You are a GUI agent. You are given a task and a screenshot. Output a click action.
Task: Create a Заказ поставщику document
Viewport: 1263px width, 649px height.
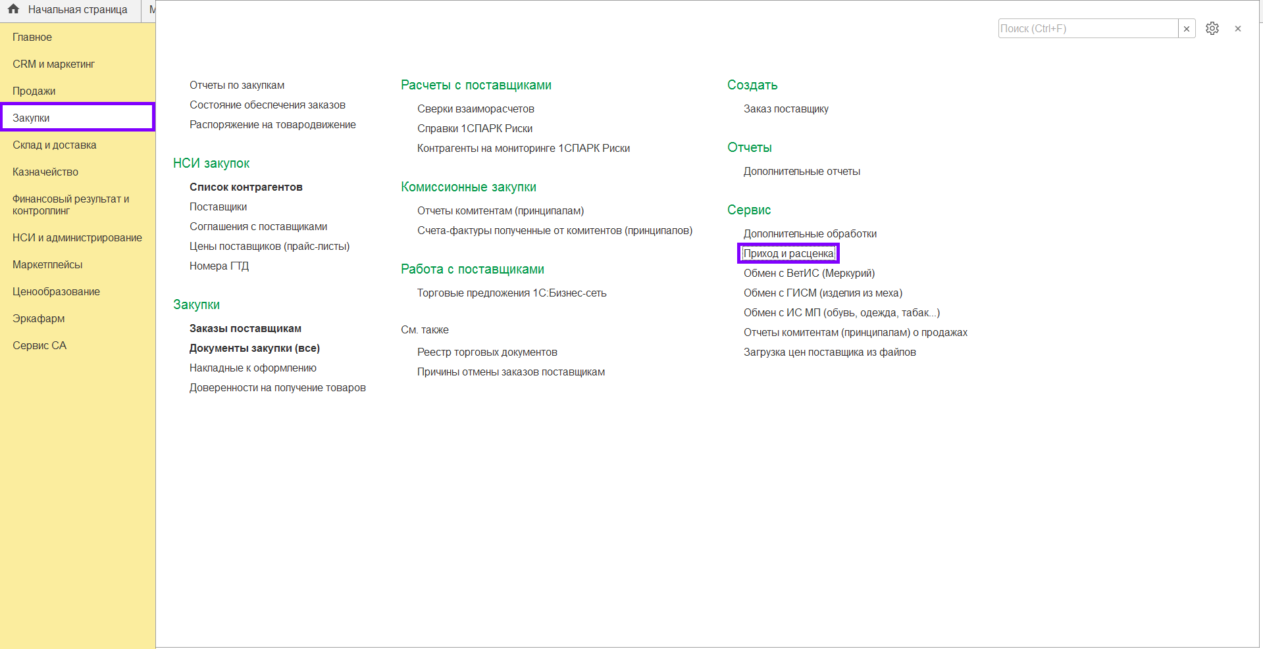pos(786,109)
